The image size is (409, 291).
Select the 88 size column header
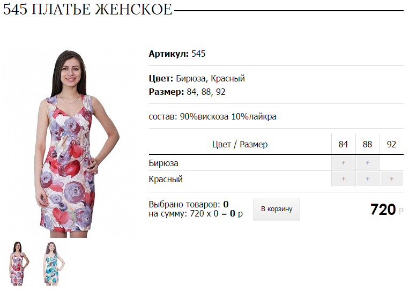368,144
